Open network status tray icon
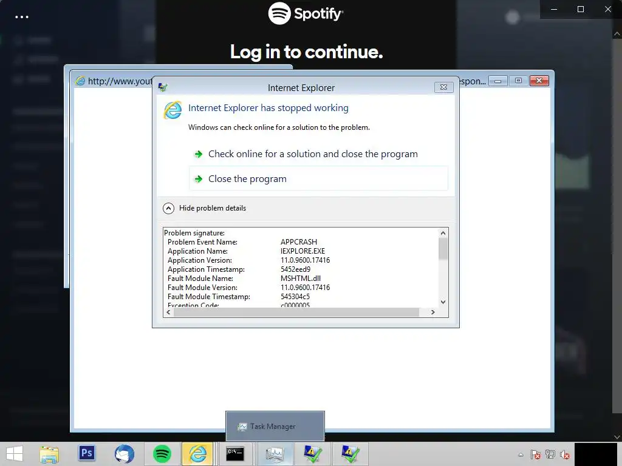 coord(550,454)
